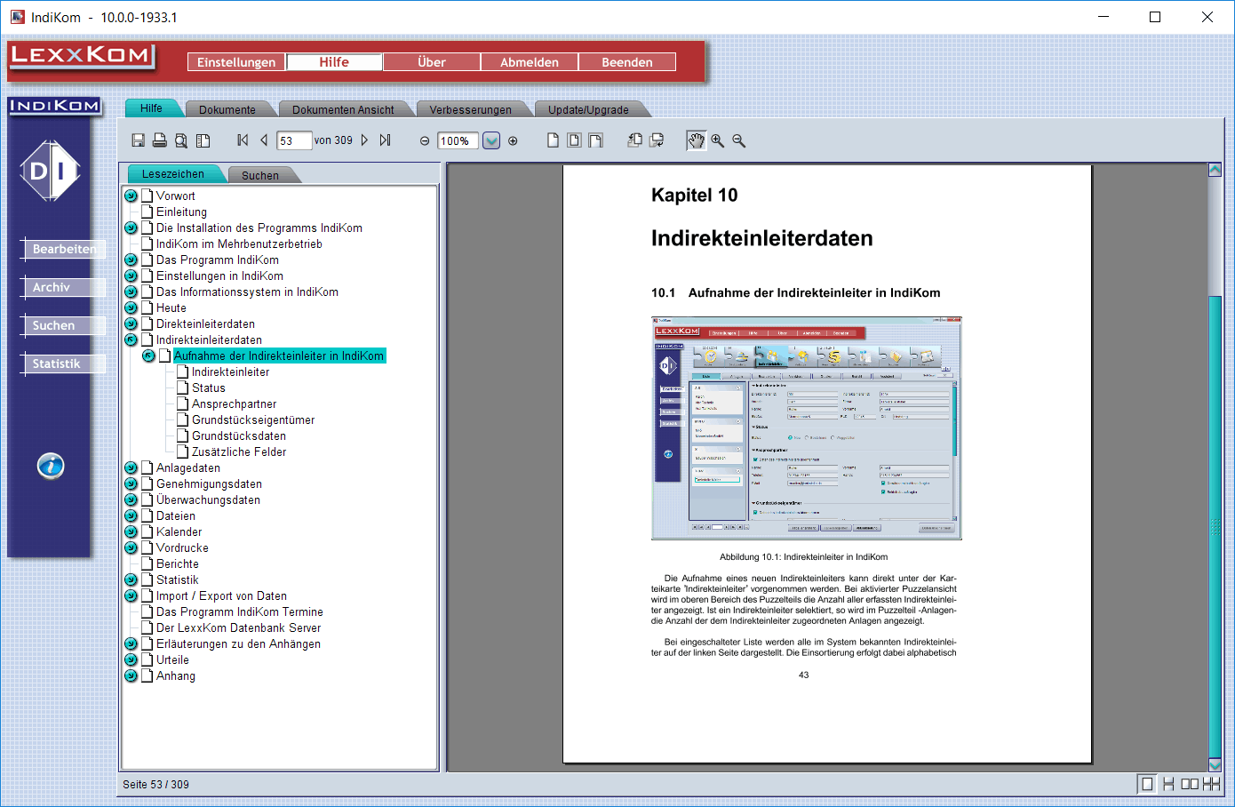Jump to the first page
This screenshot has width=1235, height=807.
click(243, 140)
